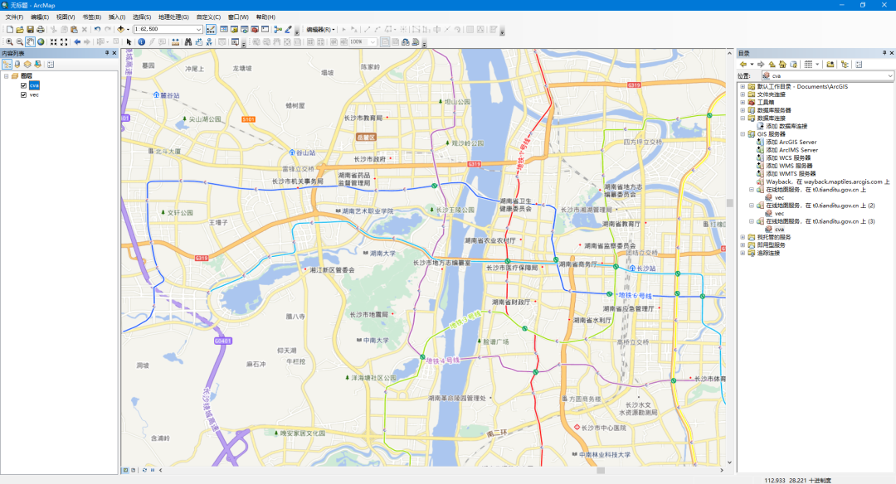
Task: Open the 地理处理(G) menu
Action: (173, 17)
